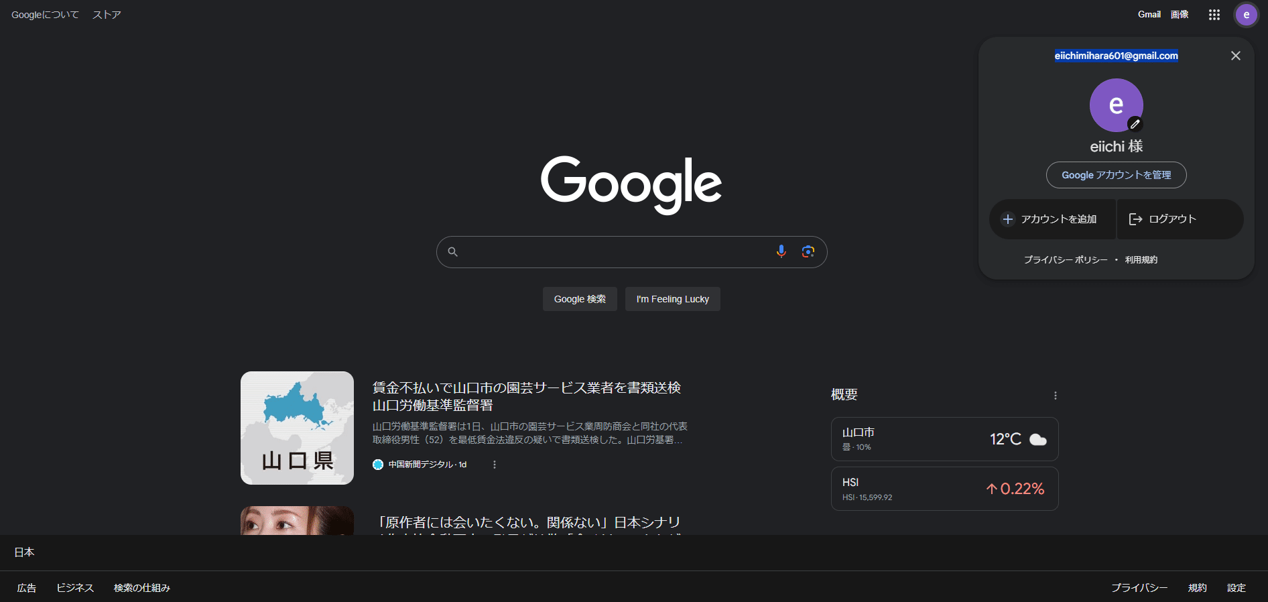This screenshot has width=1268, height=602.
Task: Open the HSI stock index card
Action: [x=945, y=489]
